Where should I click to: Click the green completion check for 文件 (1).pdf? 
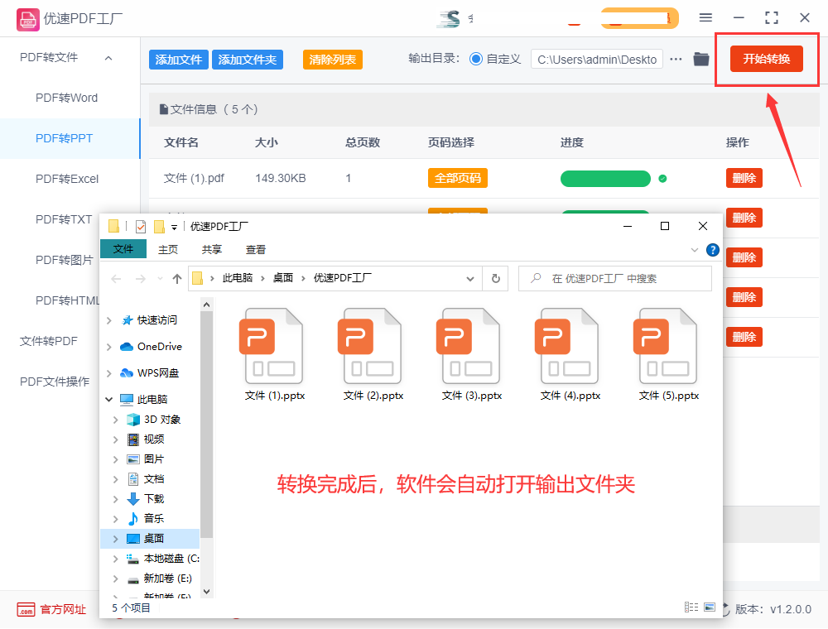pyautogui.click(x=662, y=179)
